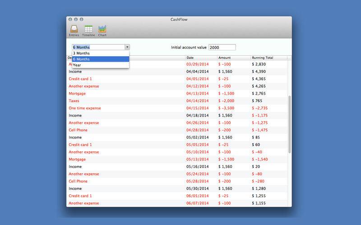Open the Entries view icon

coord(74,31)
